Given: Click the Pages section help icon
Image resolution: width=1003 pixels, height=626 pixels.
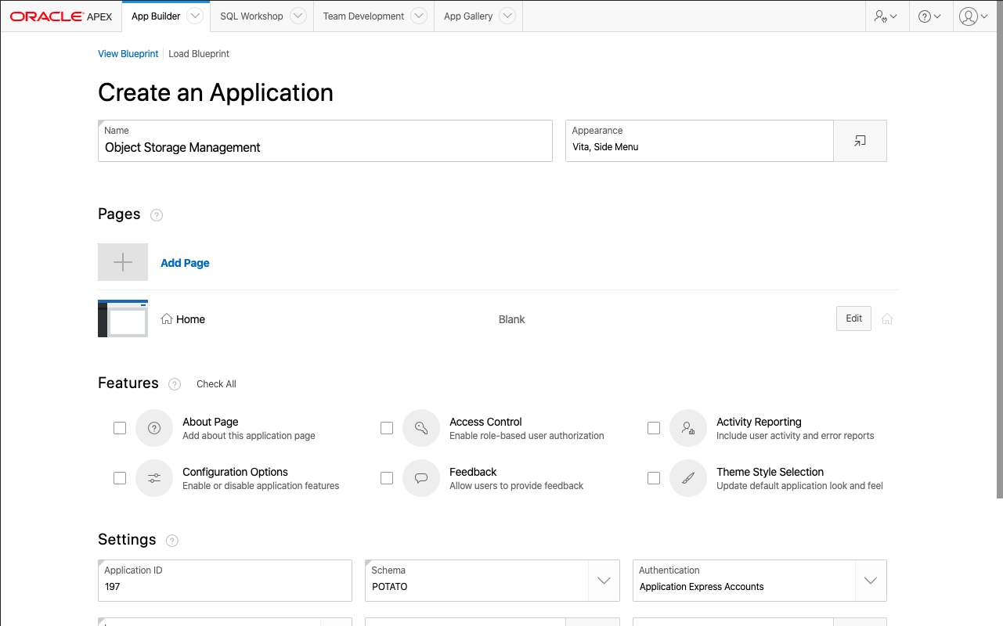Looking at the screenshot, I should point(157,215).
